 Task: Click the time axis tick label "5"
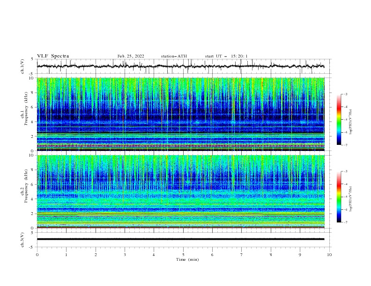click(x=183, y=255)
